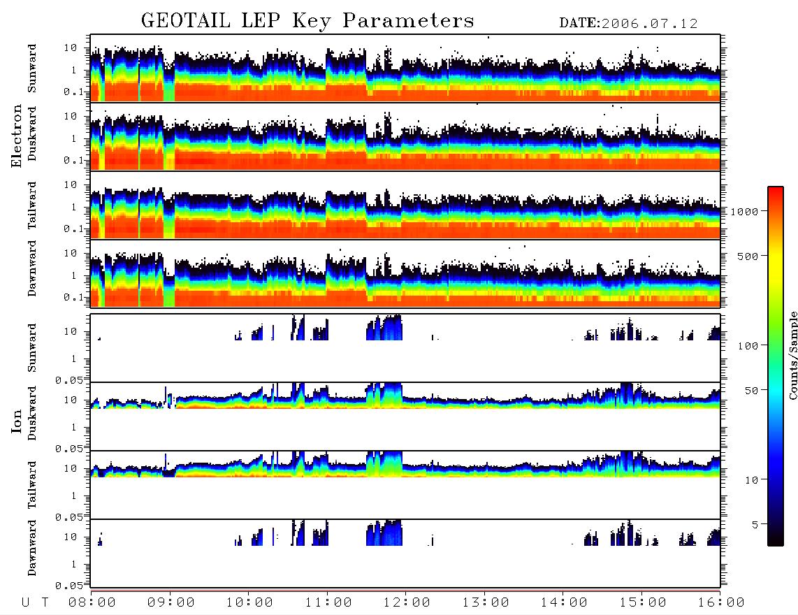The image size is (798, 615).
Task: Click the Ion Tailward spectrogram panel
Action: tap(405, 485)
